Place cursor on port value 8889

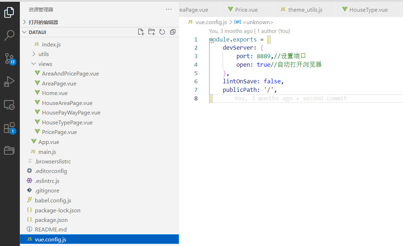coord(264,56)
